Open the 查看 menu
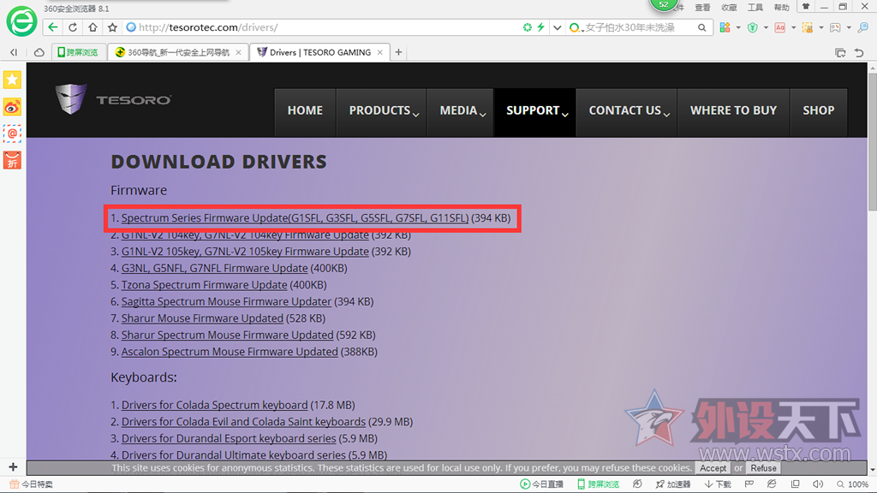This screenshot has height=493, width=877. (x=702, y=7)
